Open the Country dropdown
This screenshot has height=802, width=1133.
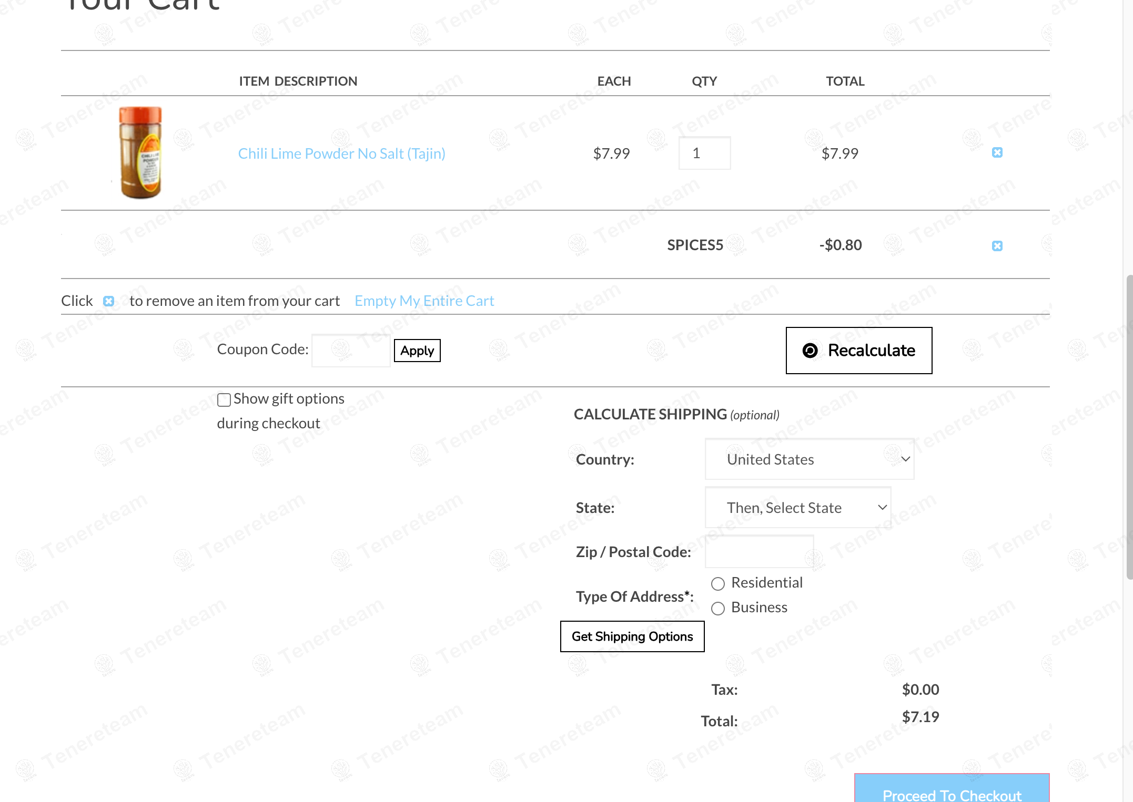pos(808,459)
